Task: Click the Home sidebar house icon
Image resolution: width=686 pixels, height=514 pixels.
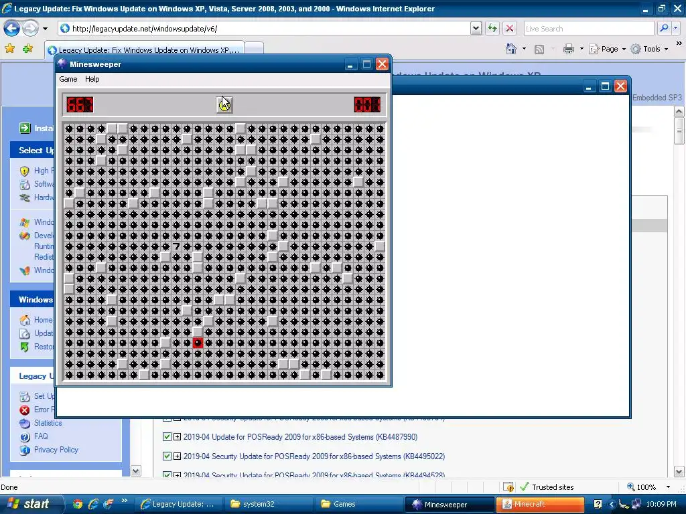Action: [25, 320]
